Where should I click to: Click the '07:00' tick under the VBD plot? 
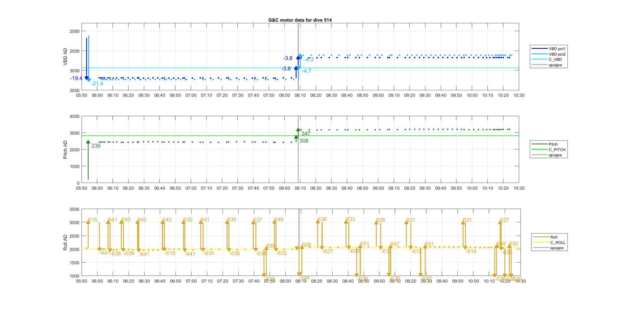tap(191, 95)
